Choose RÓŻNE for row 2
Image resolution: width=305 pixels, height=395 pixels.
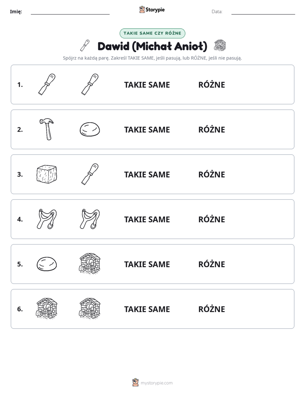point(211,129)
